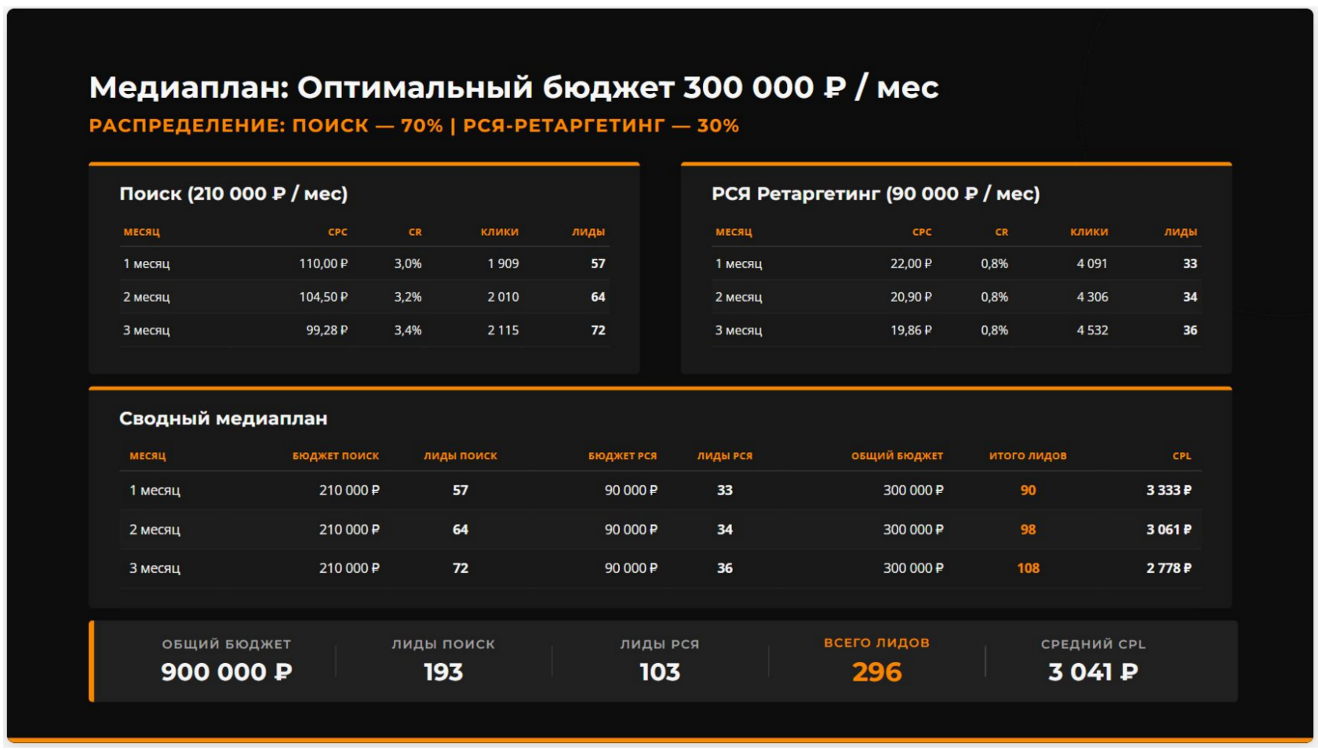Click the CPL value '2 778 ₽'
Screen dimensions: 1318x750
point(1169,568)
